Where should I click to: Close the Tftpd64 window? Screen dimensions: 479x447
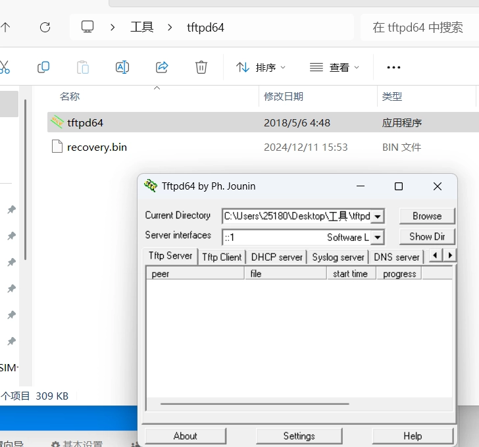[438, 186]
